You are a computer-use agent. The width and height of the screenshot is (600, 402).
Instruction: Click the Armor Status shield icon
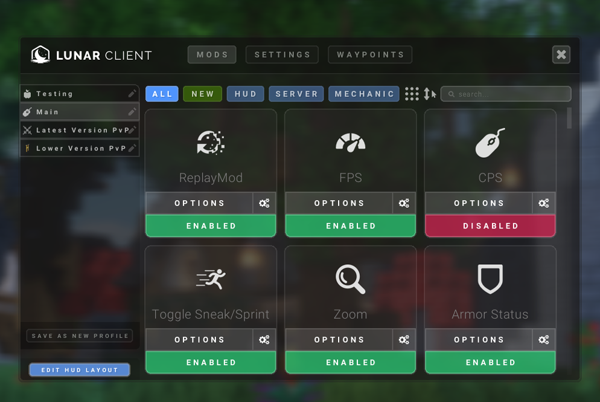pos(490,278)
